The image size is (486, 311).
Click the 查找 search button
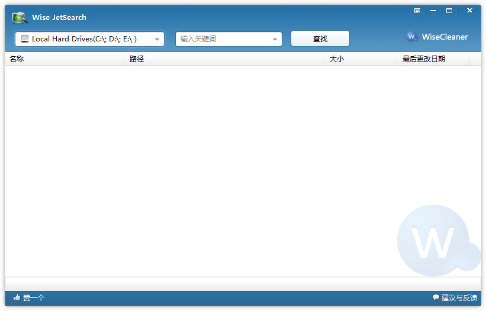[320, 38]
